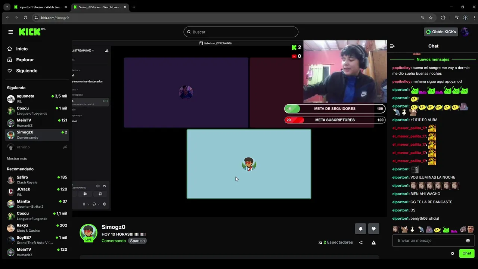478x269 pixels.
Task: Report stream with the warning icon
Action: 373,242
